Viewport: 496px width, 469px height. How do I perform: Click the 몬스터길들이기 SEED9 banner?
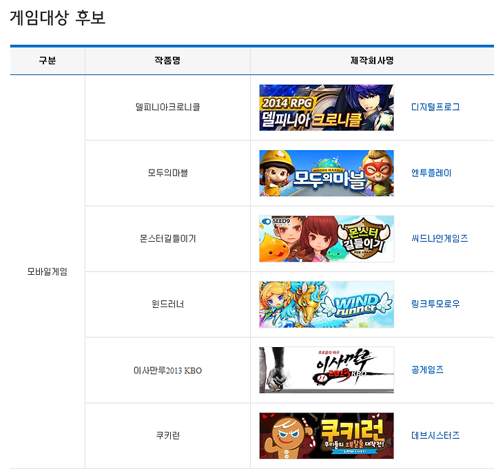(x=327, y=239)
